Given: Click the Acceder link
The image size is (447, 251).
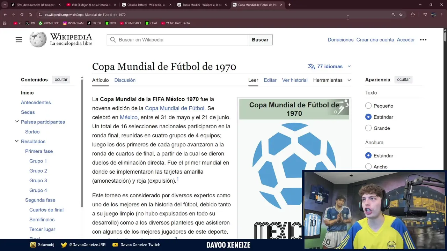Looking at the screenshot, I should [x=406, y=40].
